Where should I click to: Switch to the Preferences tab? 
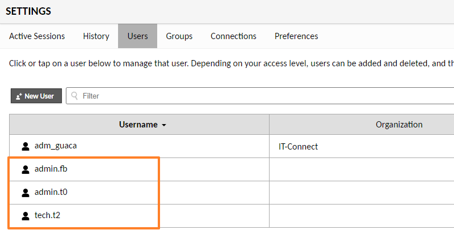pyautogui.click(x=296, y=36)
